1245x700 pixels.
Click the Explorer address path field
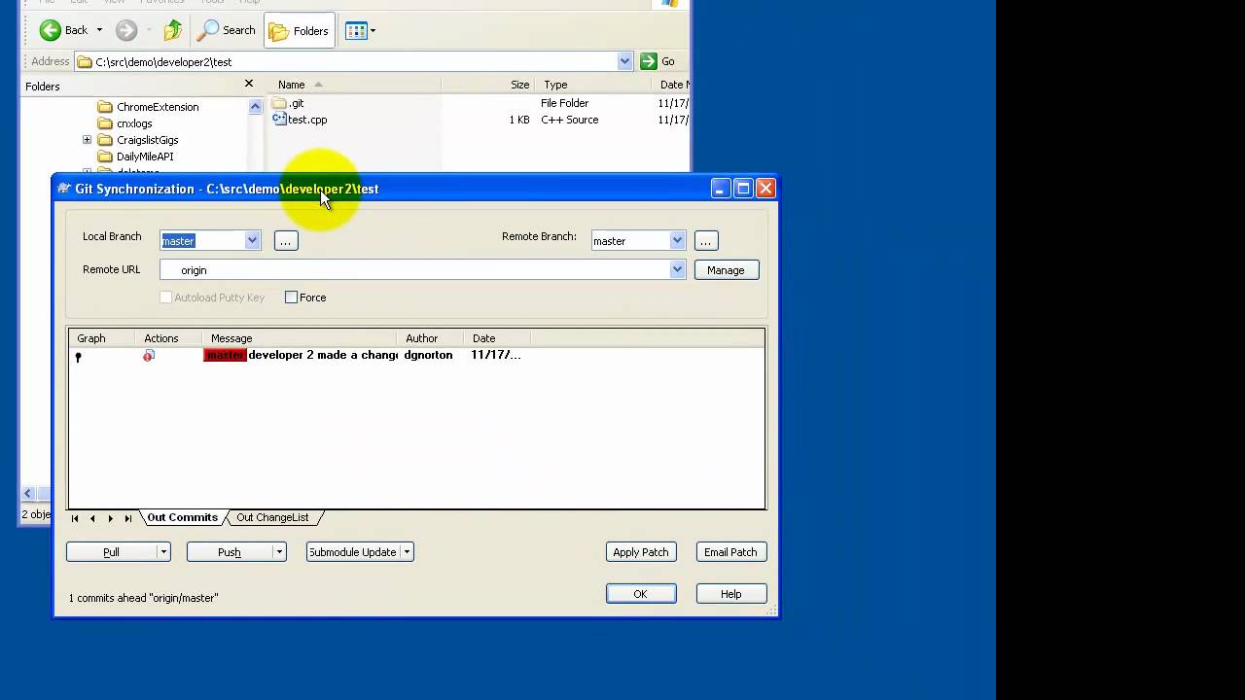coord(354,62)
